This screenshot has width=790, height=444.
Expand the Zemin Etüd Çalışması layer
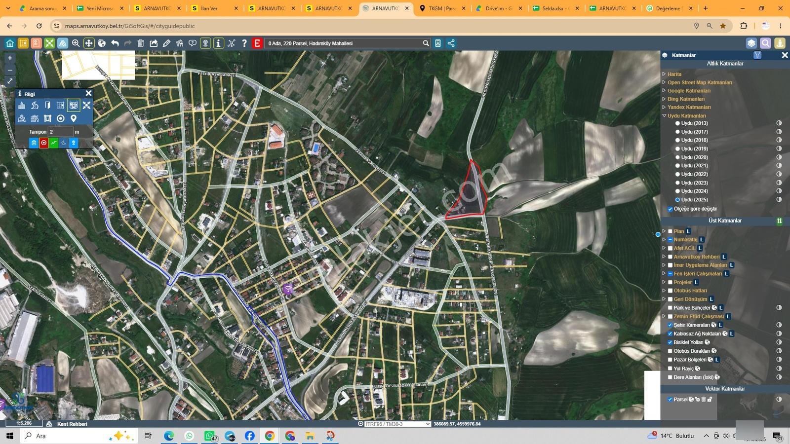tap(664, 316)
